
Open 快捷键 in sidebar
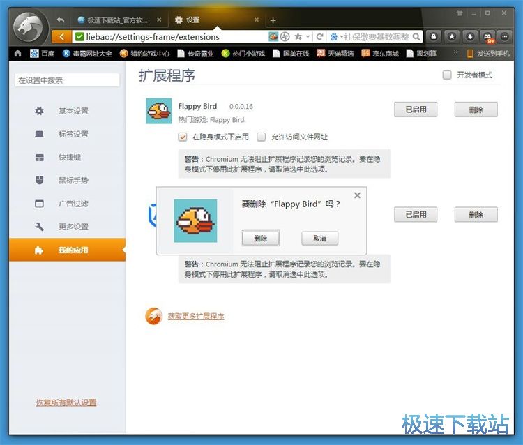pyautogui.click(x=67, y=157)
